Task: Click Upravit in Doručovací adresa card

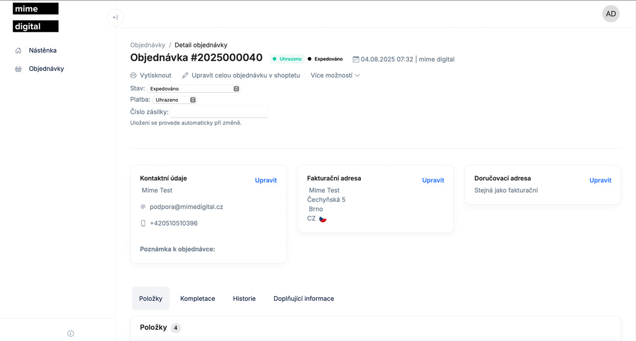Action: (600, 180)
